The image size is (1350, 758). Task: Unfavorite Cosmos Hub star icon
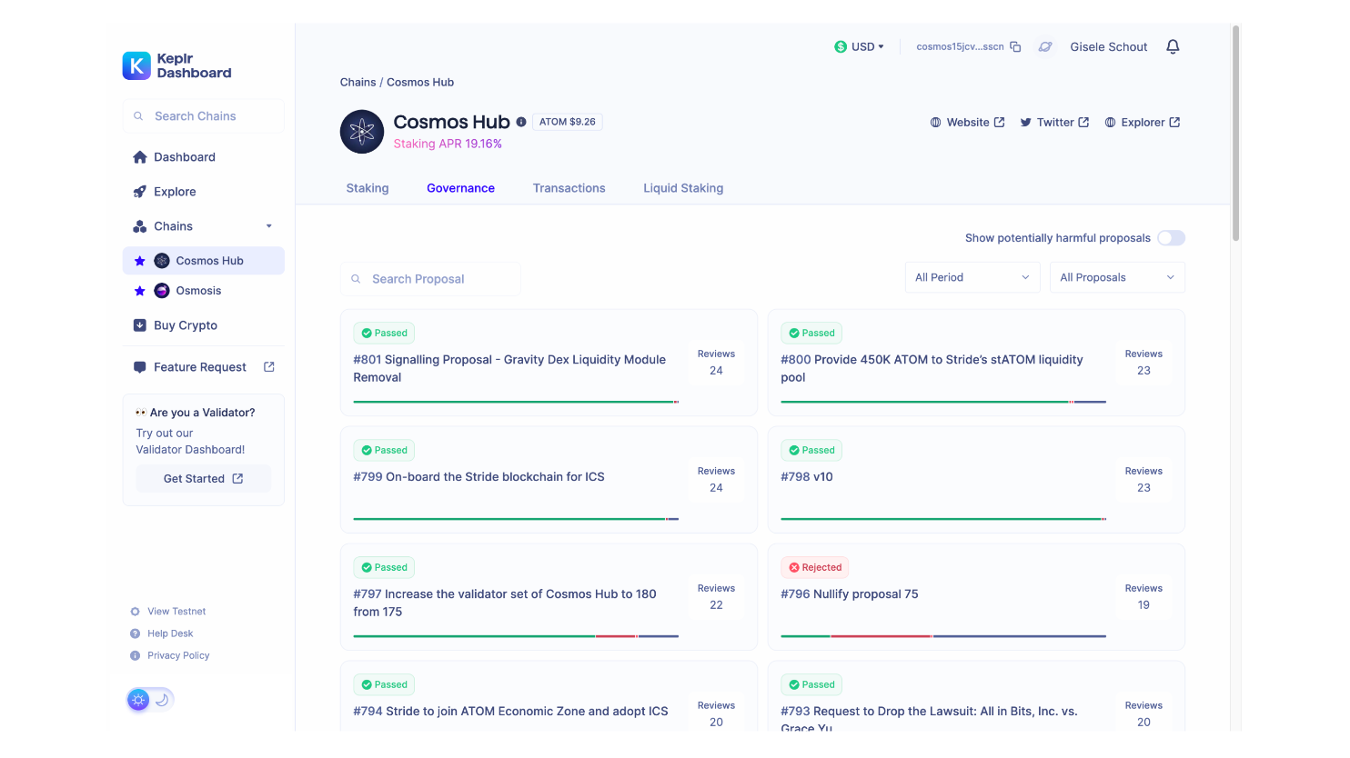coord(139,261)
